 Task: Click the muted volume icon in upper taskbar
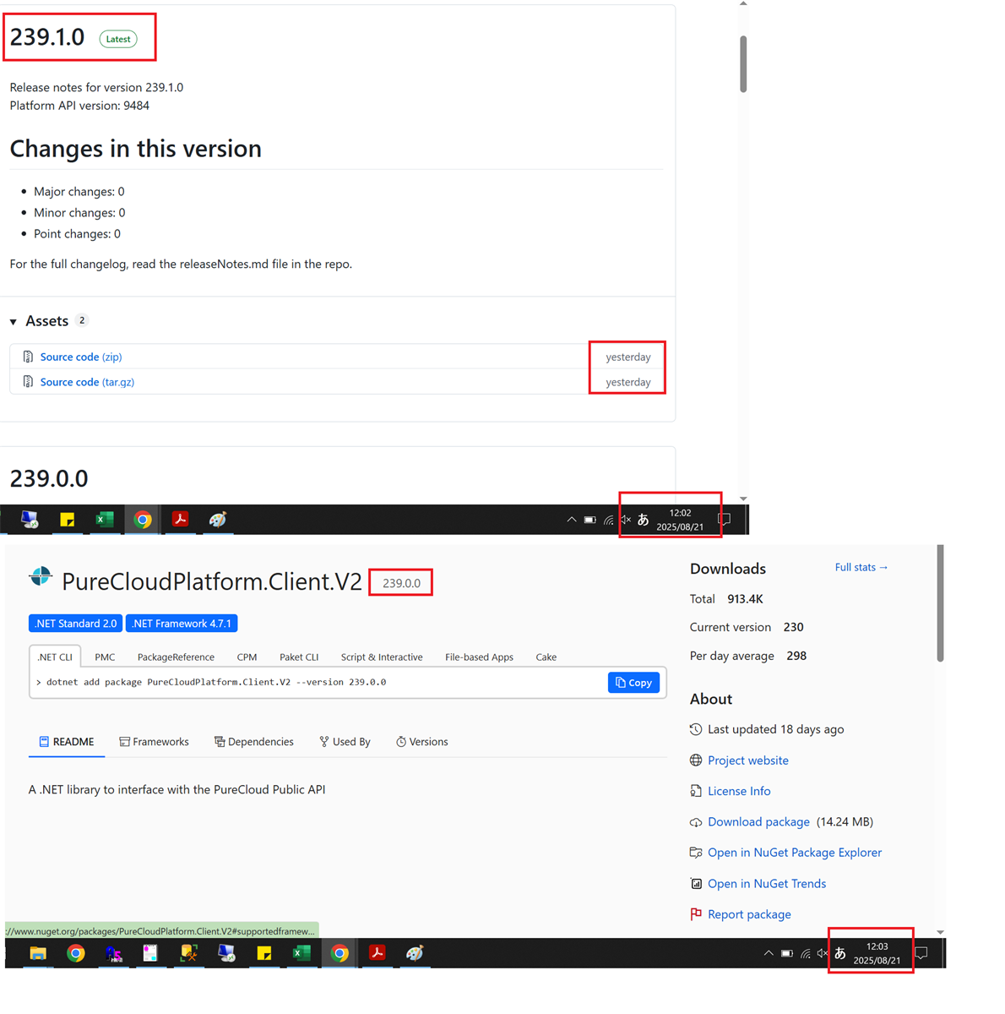pyautogui.click(x=626, y=520)
